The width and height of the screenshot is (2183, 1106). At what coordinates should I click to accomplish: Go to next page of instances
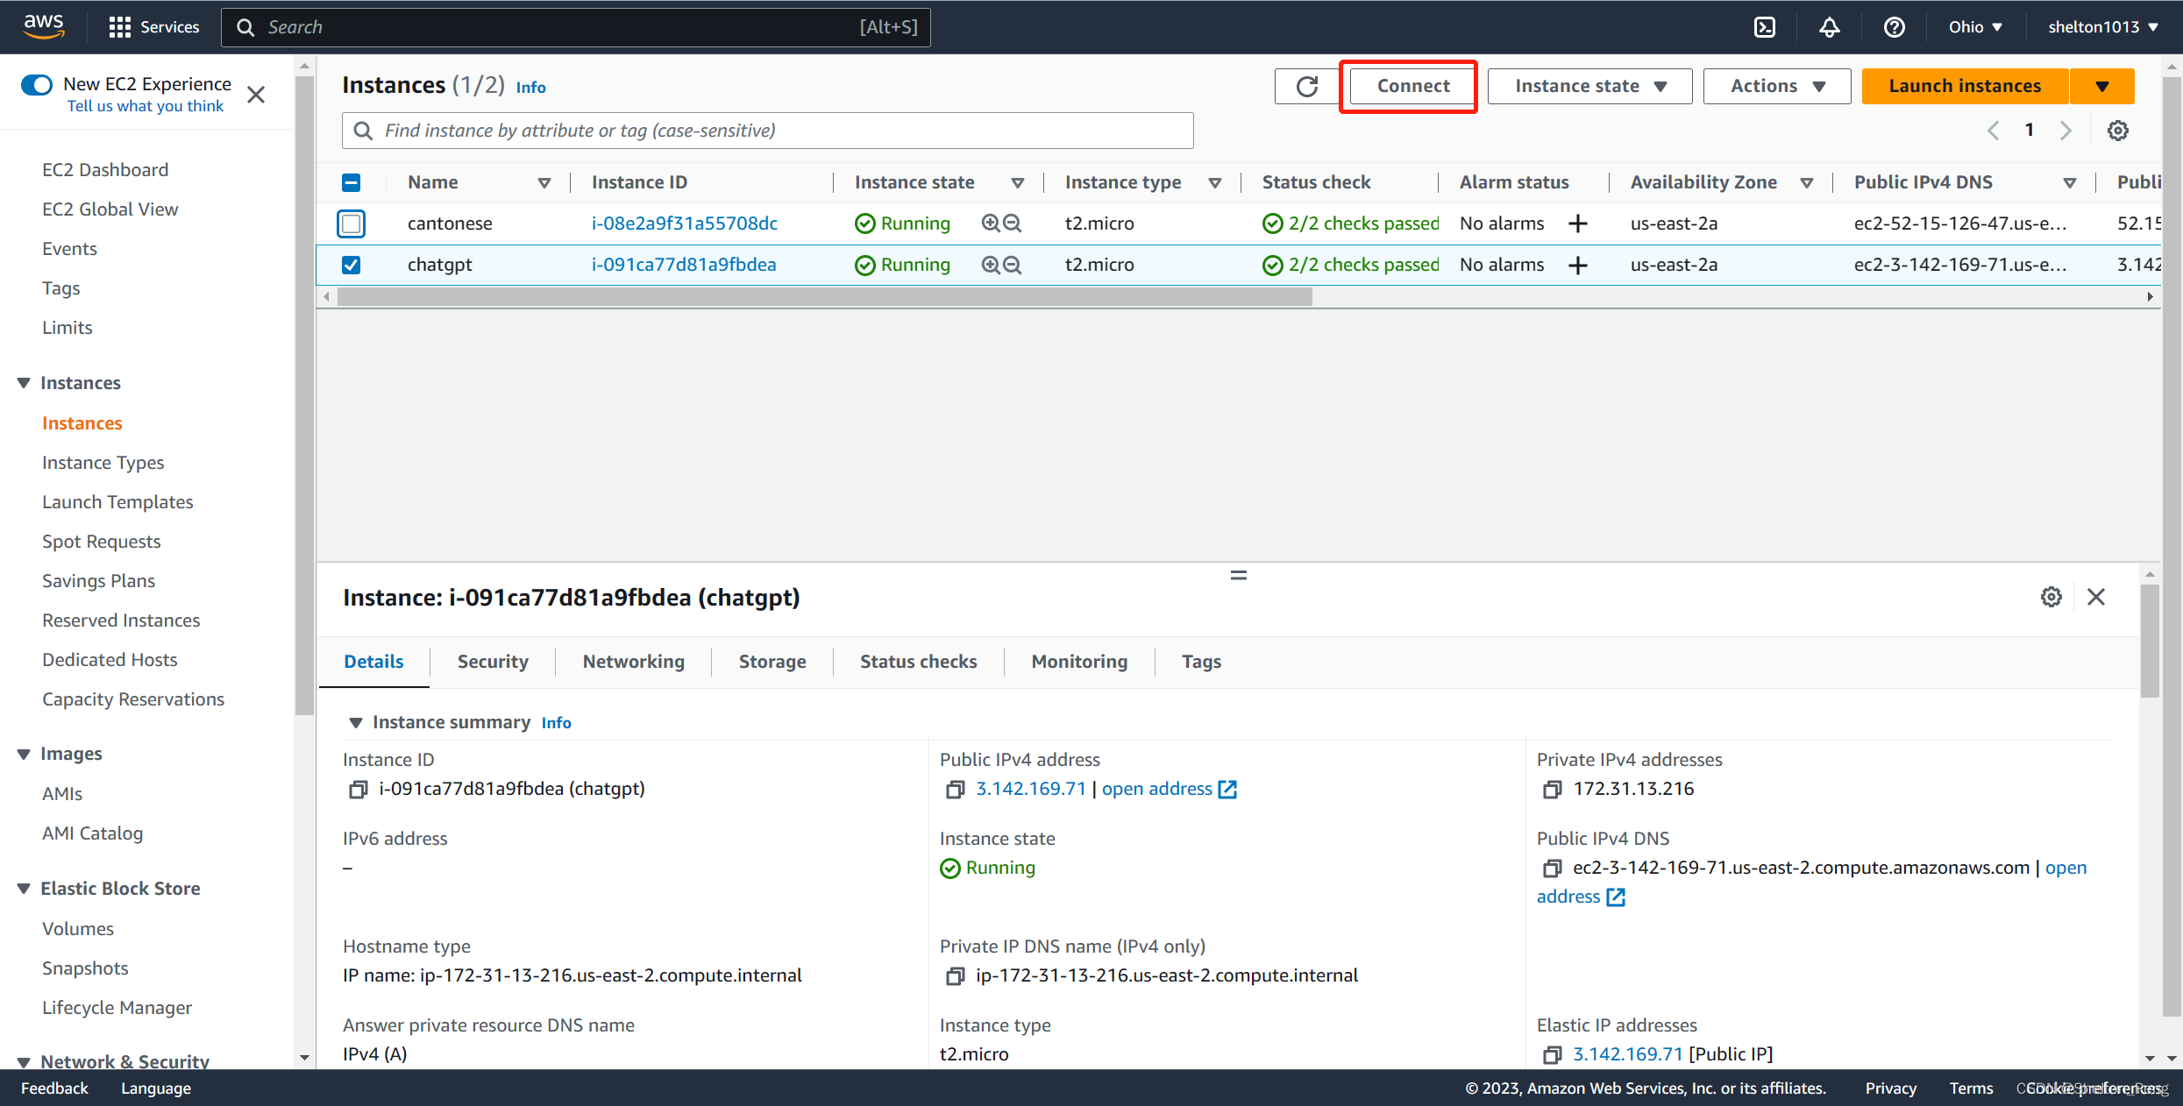pyautogui.click(x=2066, y=131)
